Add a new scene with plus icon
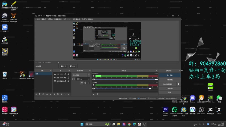This screenshot has height=127, width=226. pyautogui.click(x=36, y=94)
